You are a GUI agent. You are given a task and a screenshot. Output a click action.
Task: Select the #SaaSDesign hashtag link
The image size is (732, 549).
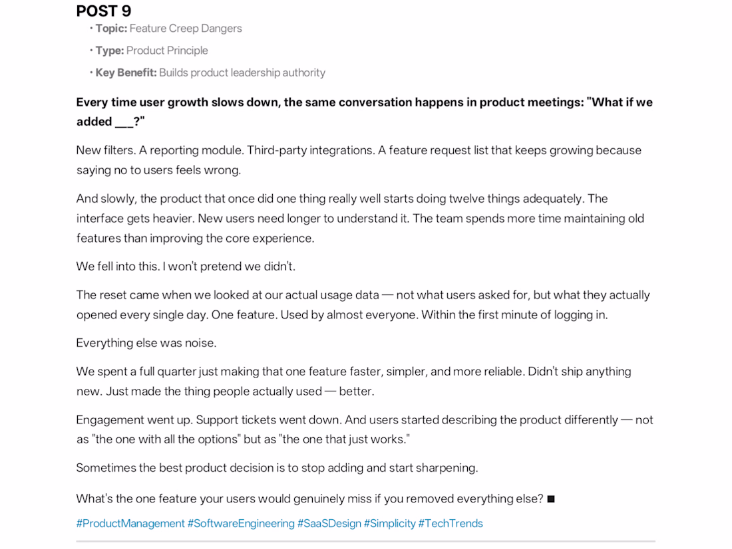tap(329, 523)
